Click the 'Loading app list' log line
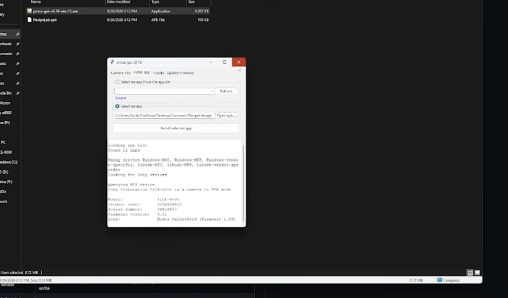Screen dimensions: 508x298 pyautogui.click(x=127, y=145)
